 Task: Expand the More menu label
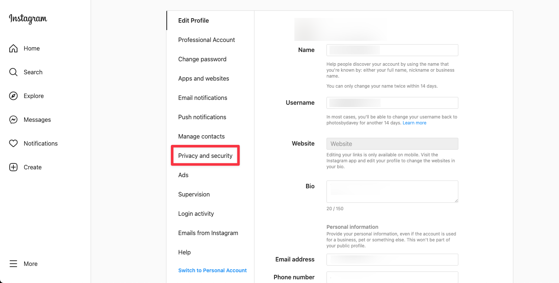[30, 264]
